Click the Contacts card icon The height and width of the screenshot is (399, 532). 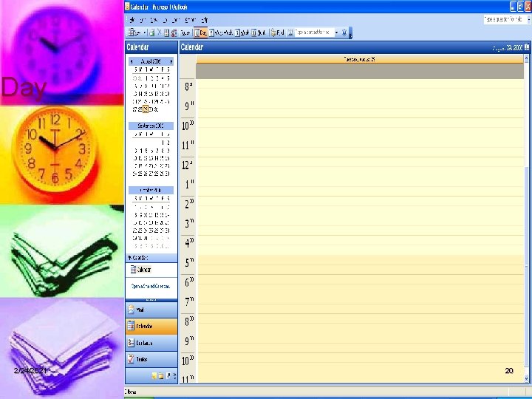coord(131,343)
